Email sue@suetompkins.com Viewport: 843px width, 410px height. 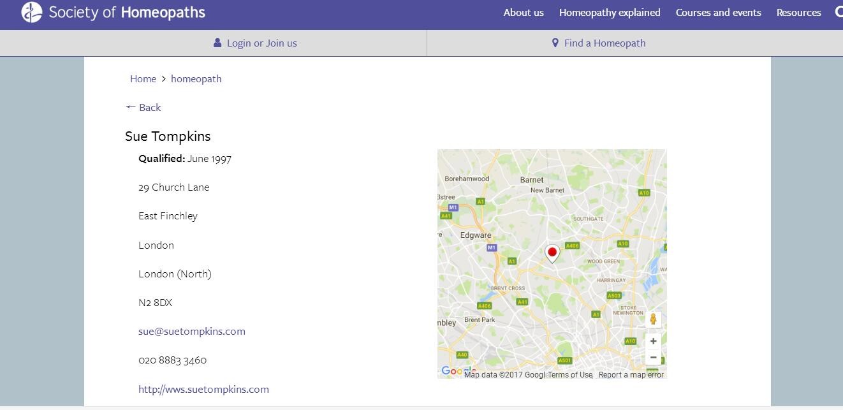(192, 332)
